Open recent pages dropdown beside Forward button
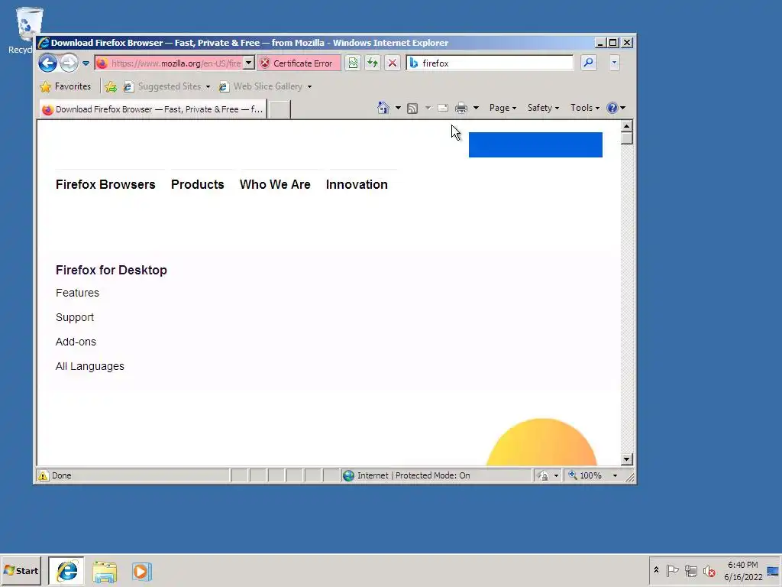782x587 pixels. (86, 63)
